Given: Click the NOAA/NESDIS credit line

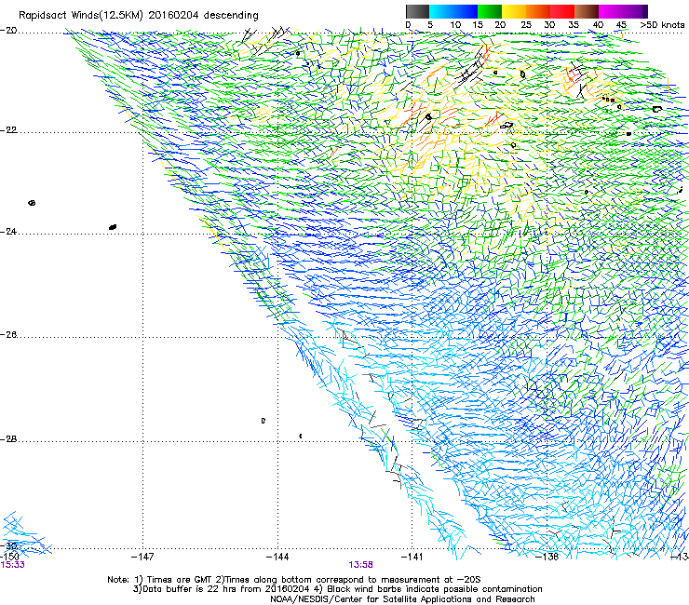Looking at the screenshot, I should pos(402,599).
